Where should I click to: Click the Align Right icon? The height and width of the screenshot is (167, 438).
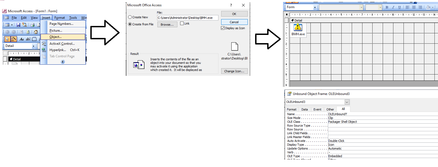420,7
